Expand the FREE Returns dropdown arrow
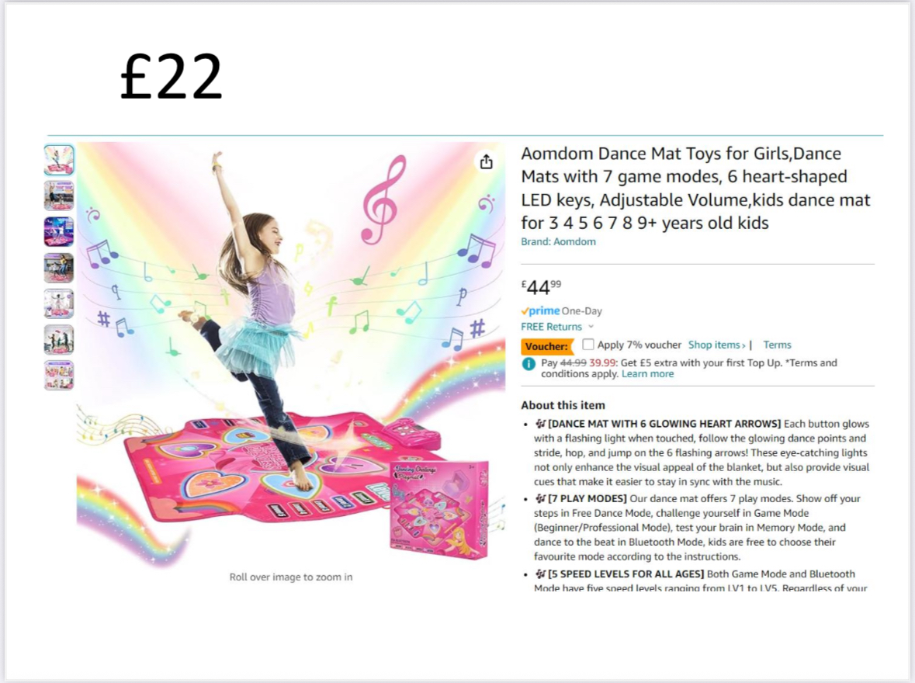Image resolution: width=915 pixels, height=683 pixels. (x=591, y=327)
